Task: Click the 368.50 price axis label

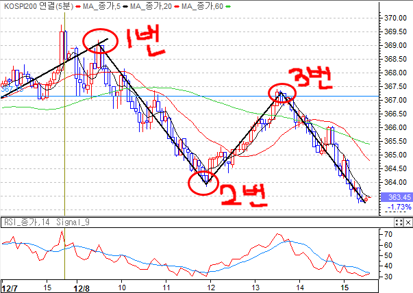Action: point(395,59)
